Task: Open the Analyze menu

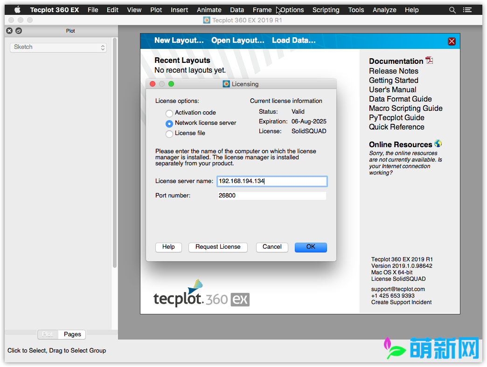Action: (384, 10)
